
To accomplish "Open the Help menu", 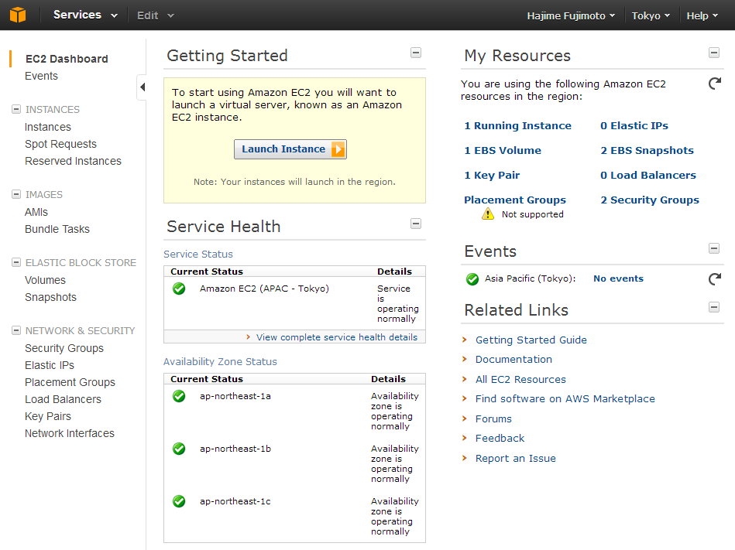I will pyautogui.click(x=702, y=16).
